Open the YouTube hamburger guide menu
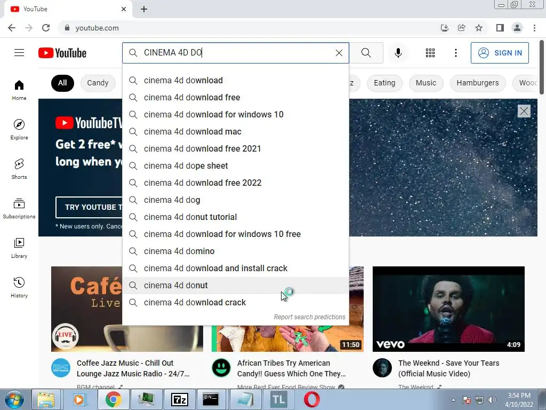The width and height of the screenshot is (546, 410). coord(19,53)
